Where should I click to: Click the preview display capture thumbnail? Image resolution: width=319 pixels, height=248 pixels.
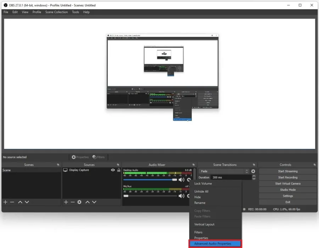click(163, 71)
